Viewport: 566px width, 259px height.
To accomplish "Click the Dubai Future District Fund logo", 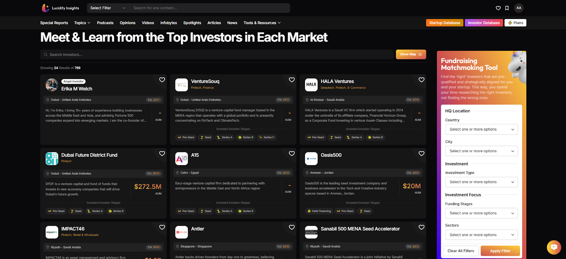I will 52,158.
